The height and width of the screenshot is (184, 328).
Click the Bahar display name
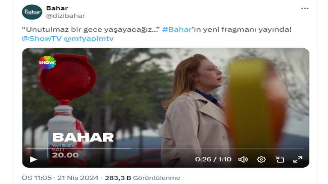[x=57, y=8]
